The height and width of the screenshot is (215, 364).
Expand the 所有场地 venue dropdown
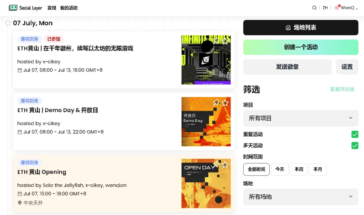tap(301, 197)
